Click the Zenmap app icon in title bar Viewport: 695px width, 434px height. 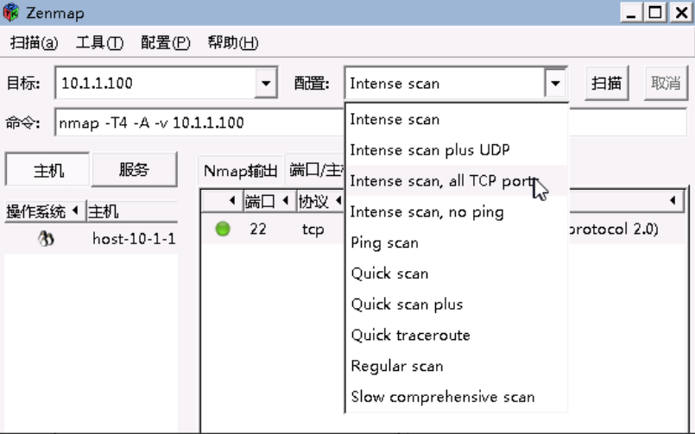tap(11, 12)
